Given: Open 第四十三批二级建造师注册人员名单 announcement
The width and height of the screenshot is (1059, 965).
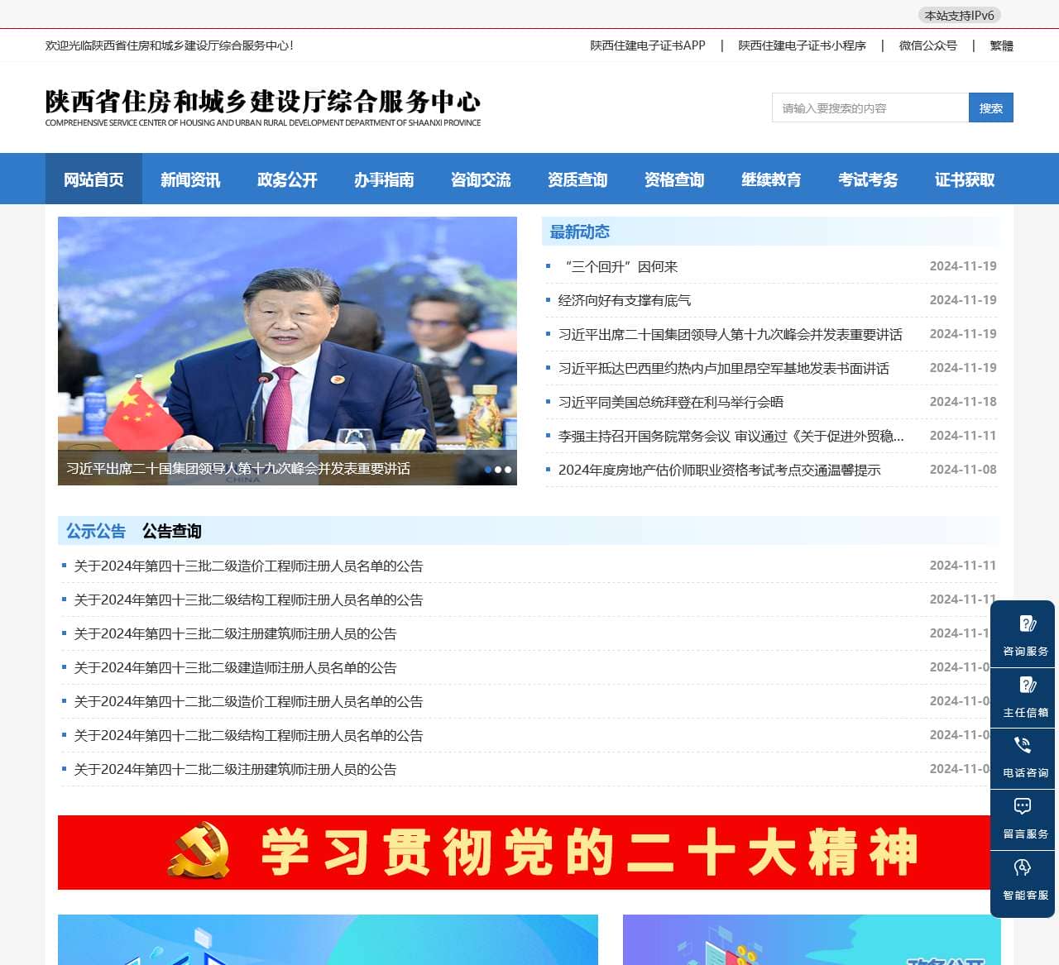Looking at the screenshot, I should click(x=235, y=667).
